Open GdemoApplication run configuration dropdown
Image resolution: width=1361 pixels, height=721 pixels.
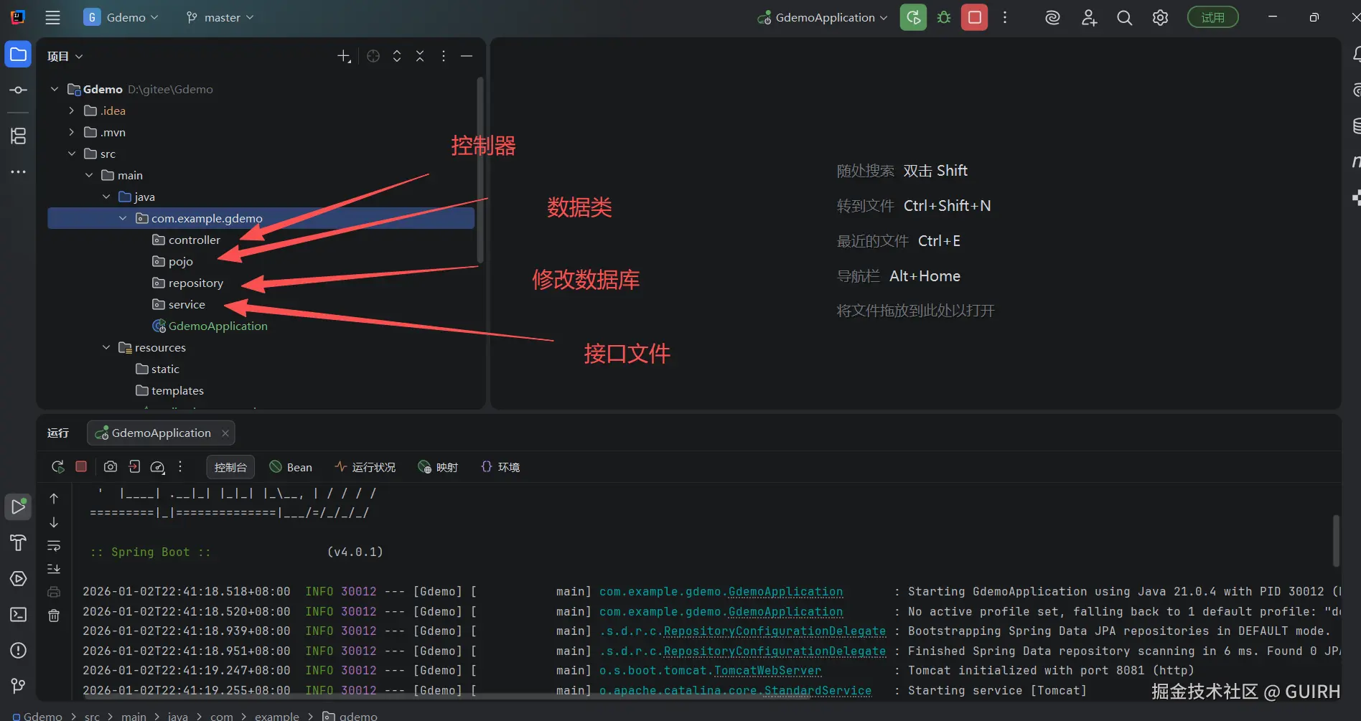(823, 17)
